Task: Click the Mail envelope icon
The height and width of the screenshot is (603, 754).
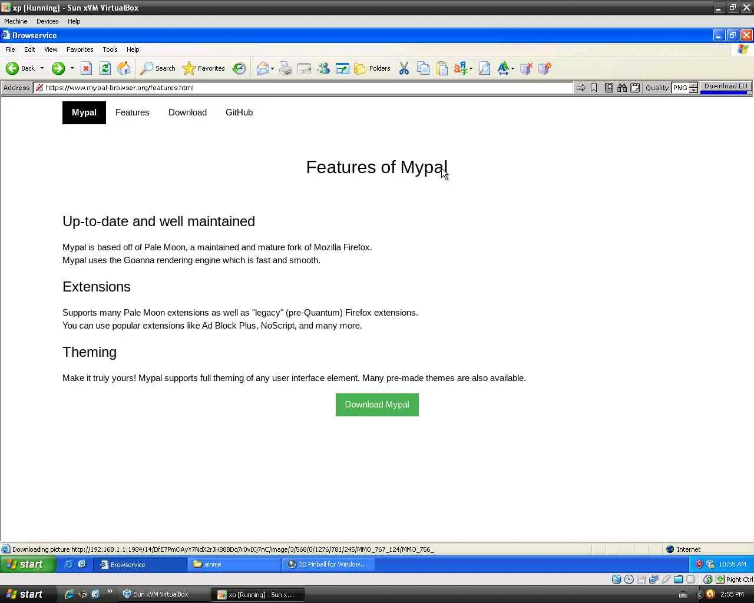Action: (262, 68)
